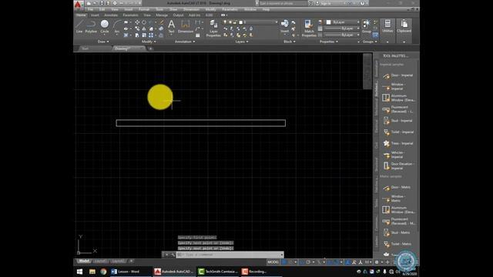Pick Door - Imperial from tool palette
The width and height of the screenshot is (493, 277).
(x=398, y=75)
